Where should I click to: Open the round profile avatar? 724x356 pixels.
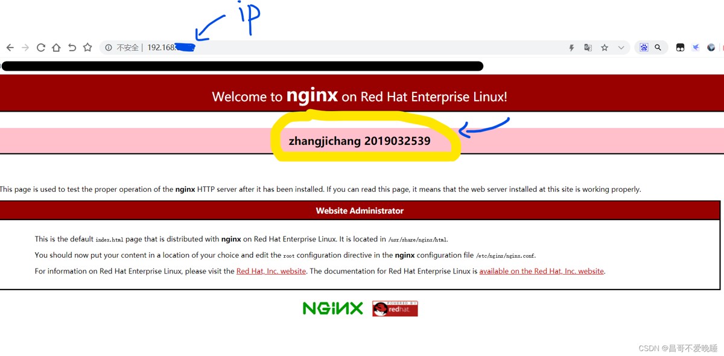pos(711,48)
